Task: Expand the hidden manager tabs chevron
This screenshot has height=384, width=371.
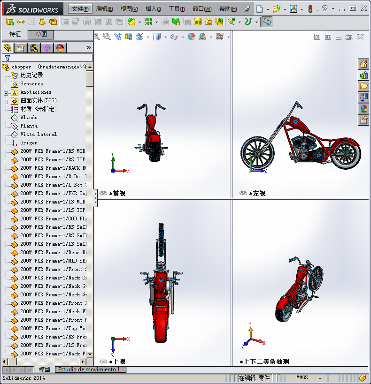Action: pyautogui.click(x=88, y=47)
